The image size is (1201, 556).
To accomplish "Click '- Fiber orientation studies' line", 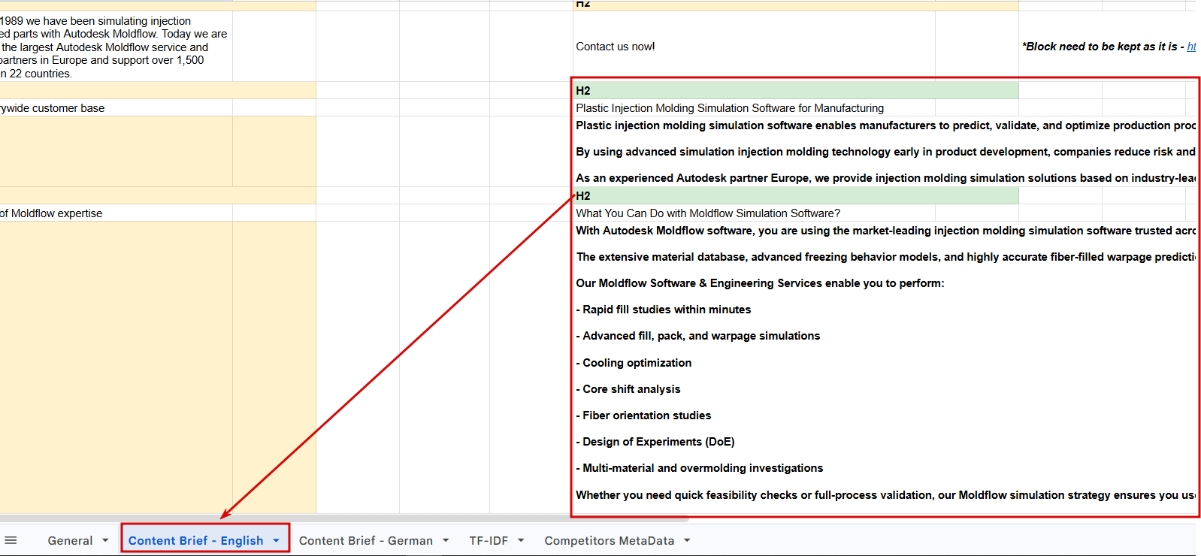I will point(643,415).
